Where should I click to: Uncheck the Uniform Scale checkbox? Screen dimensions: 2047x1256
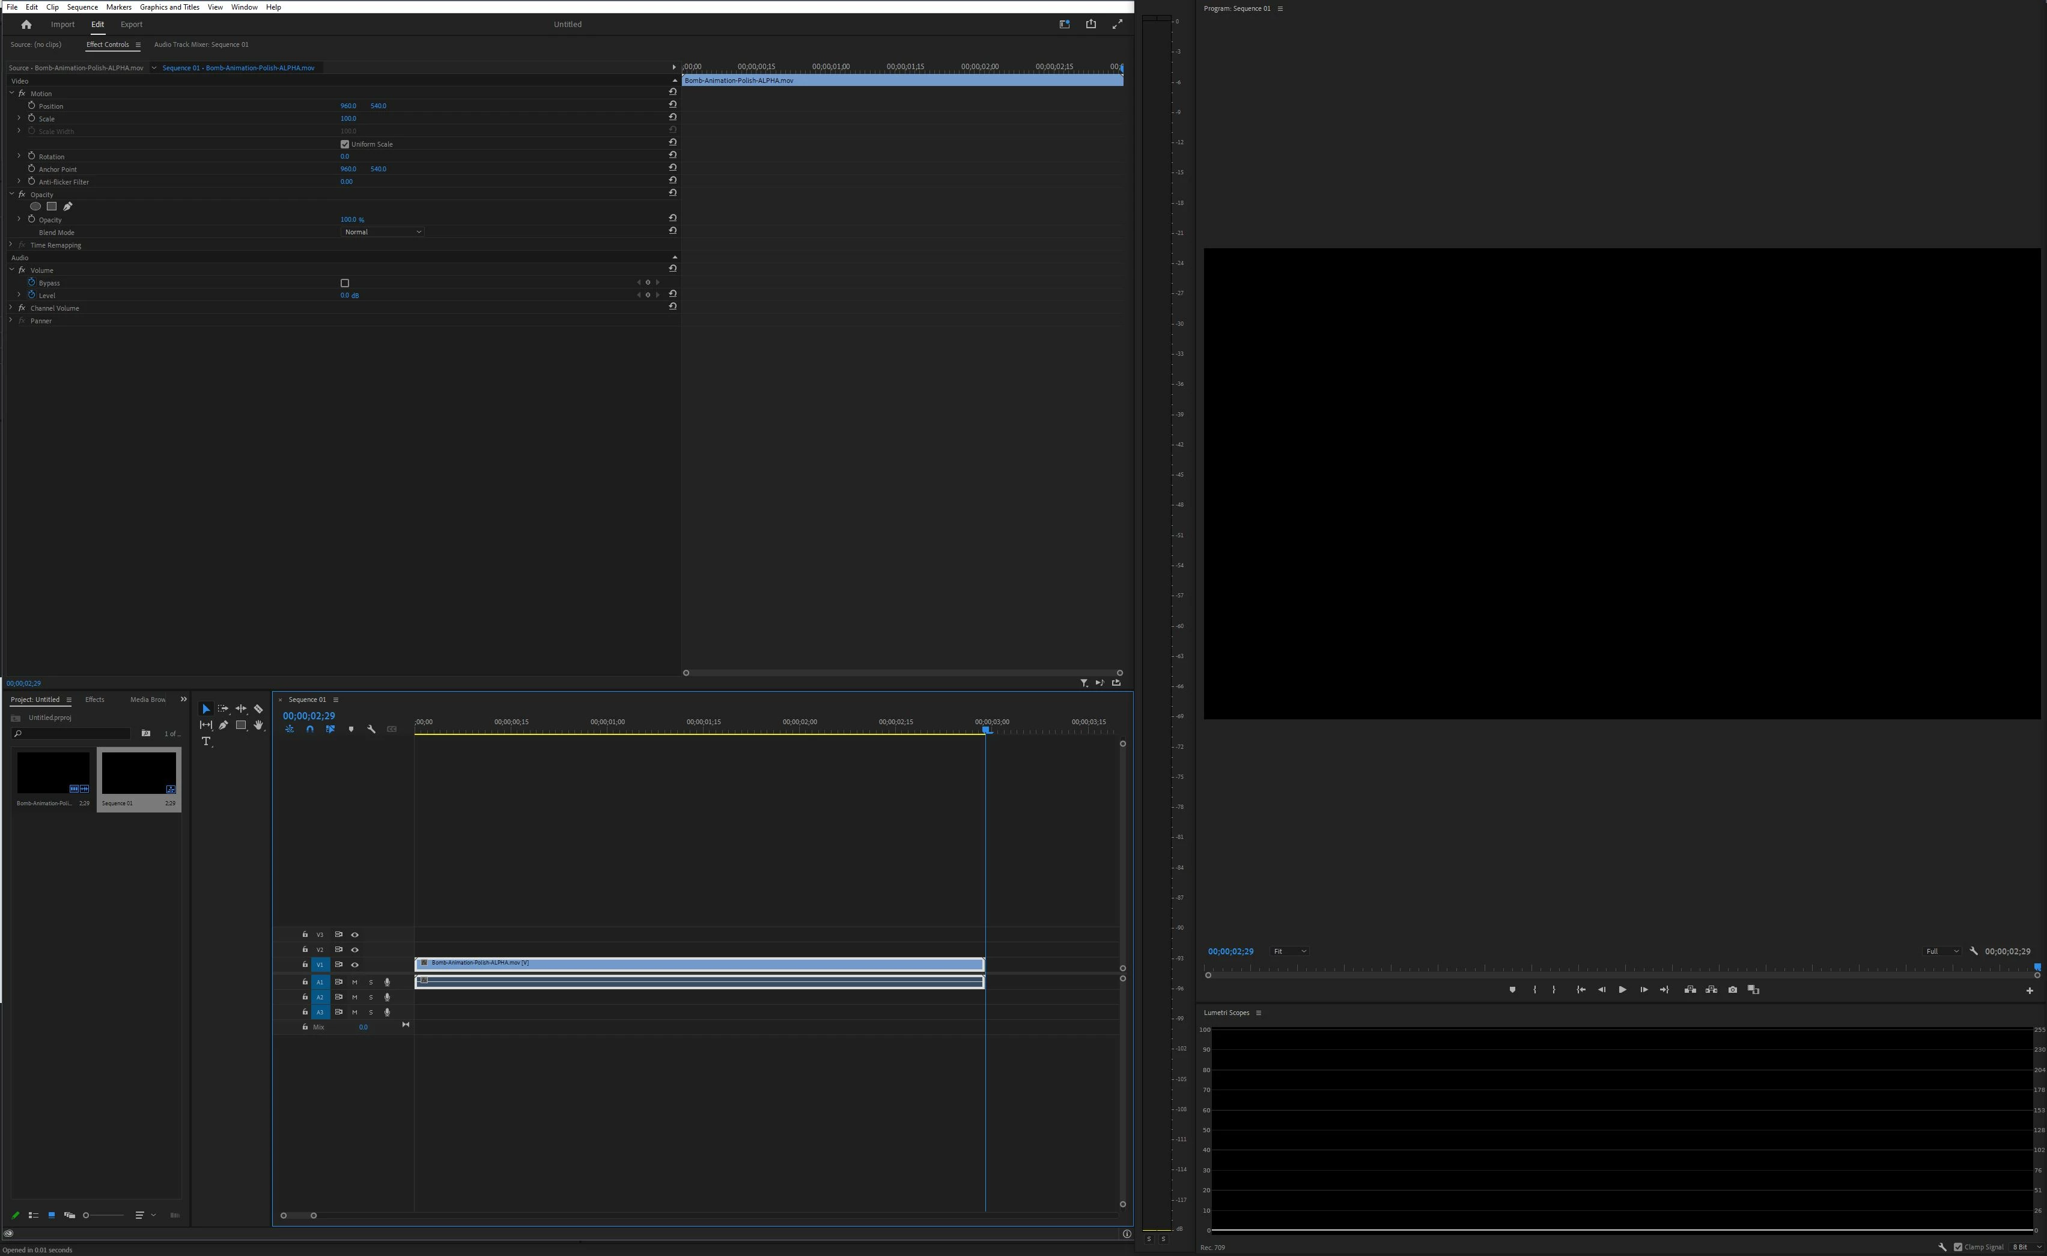[x=345, y=144]
